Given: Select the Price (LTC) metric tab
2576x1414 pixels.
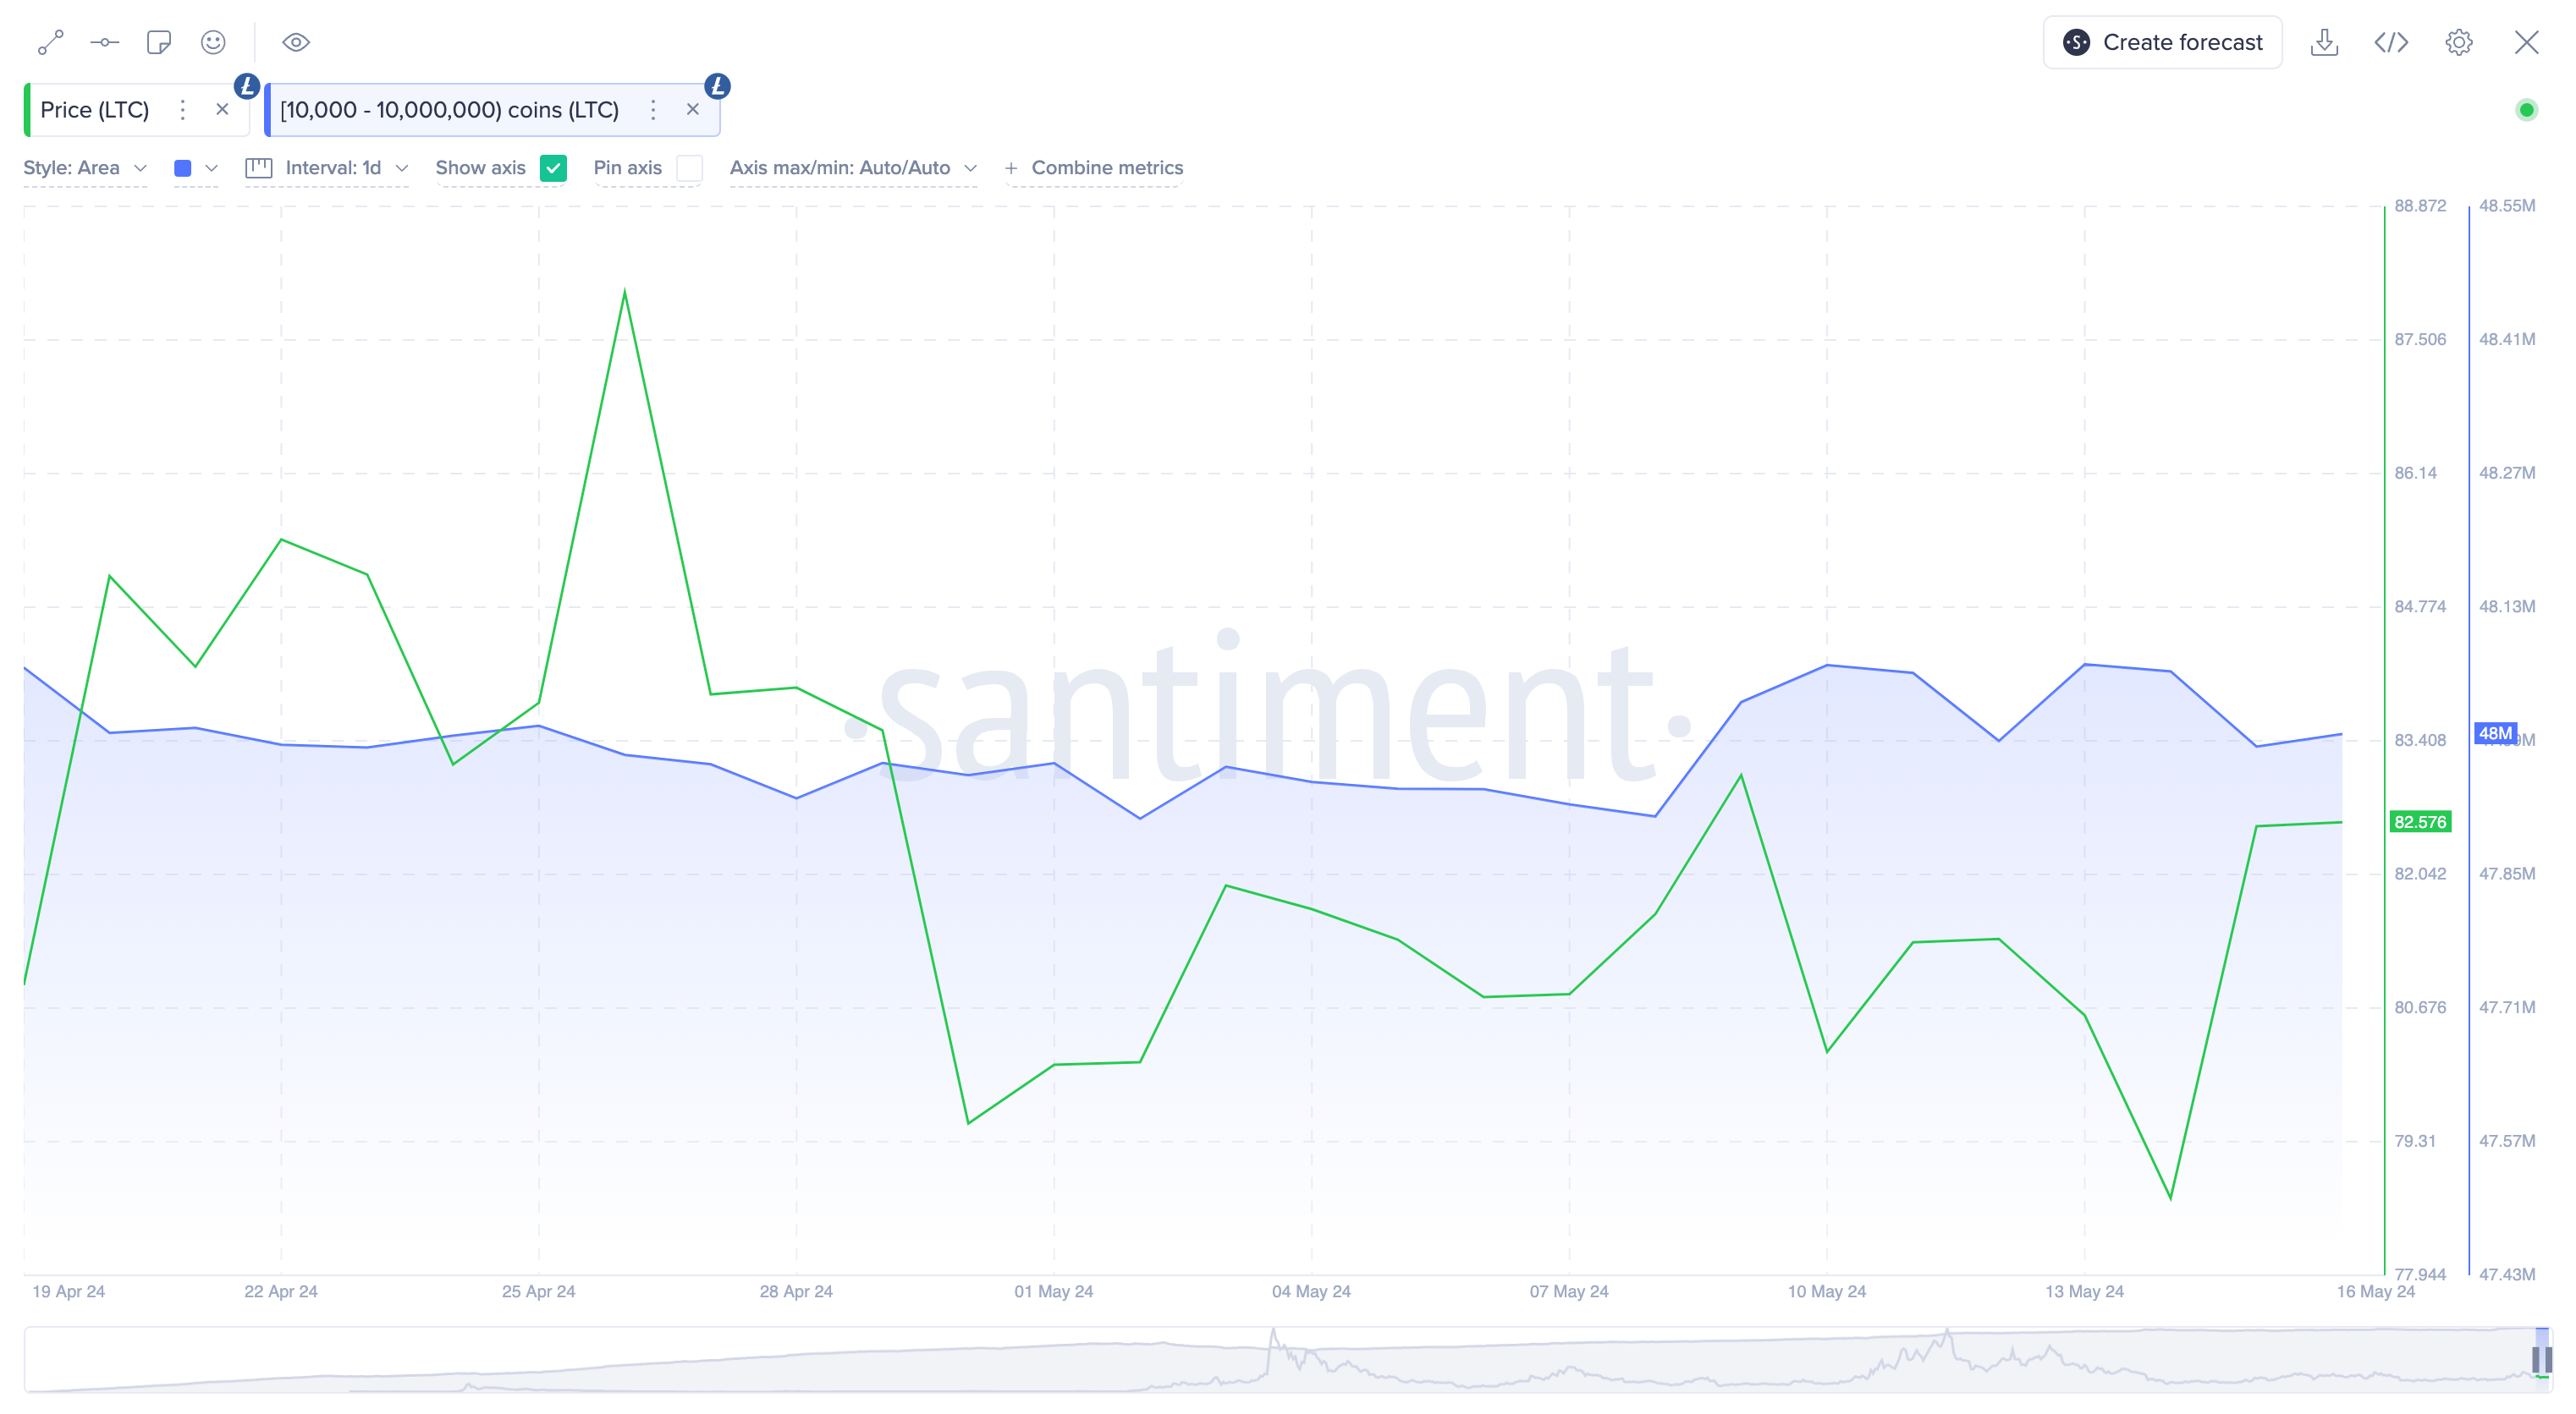Looking at the screenshot, I should [x=95, y=110].
